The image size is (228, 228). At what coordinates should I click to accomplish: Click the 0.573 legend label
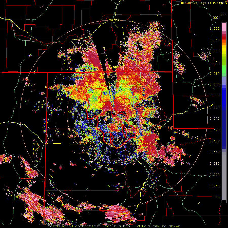pyautogui.click(x=215, y=119)
